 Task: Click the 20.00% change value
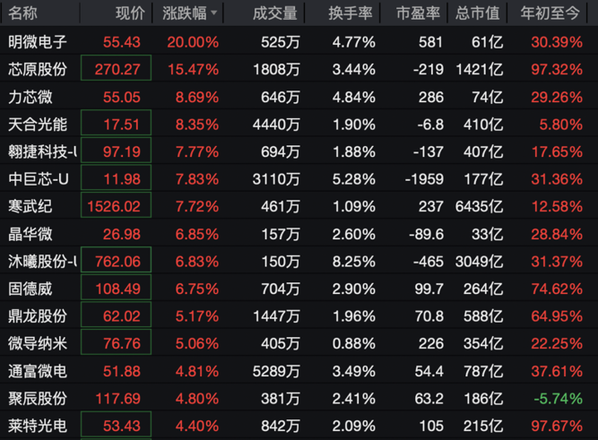click(191, 42)
